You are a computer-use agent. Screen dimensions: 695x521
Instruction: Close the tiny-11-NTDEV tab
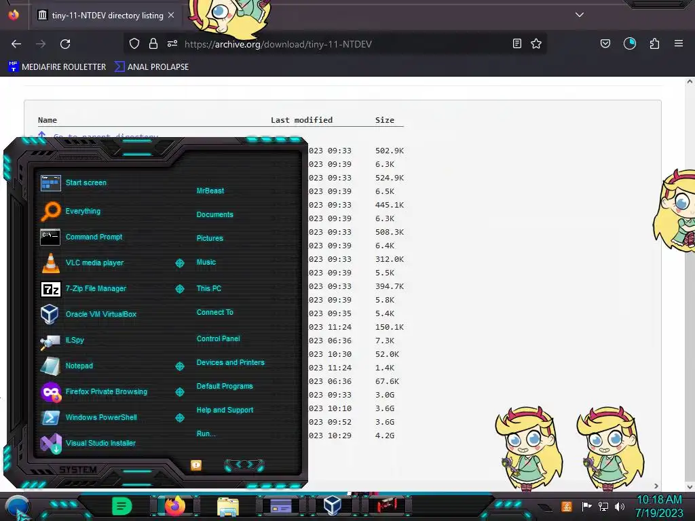tap(171, 15)
